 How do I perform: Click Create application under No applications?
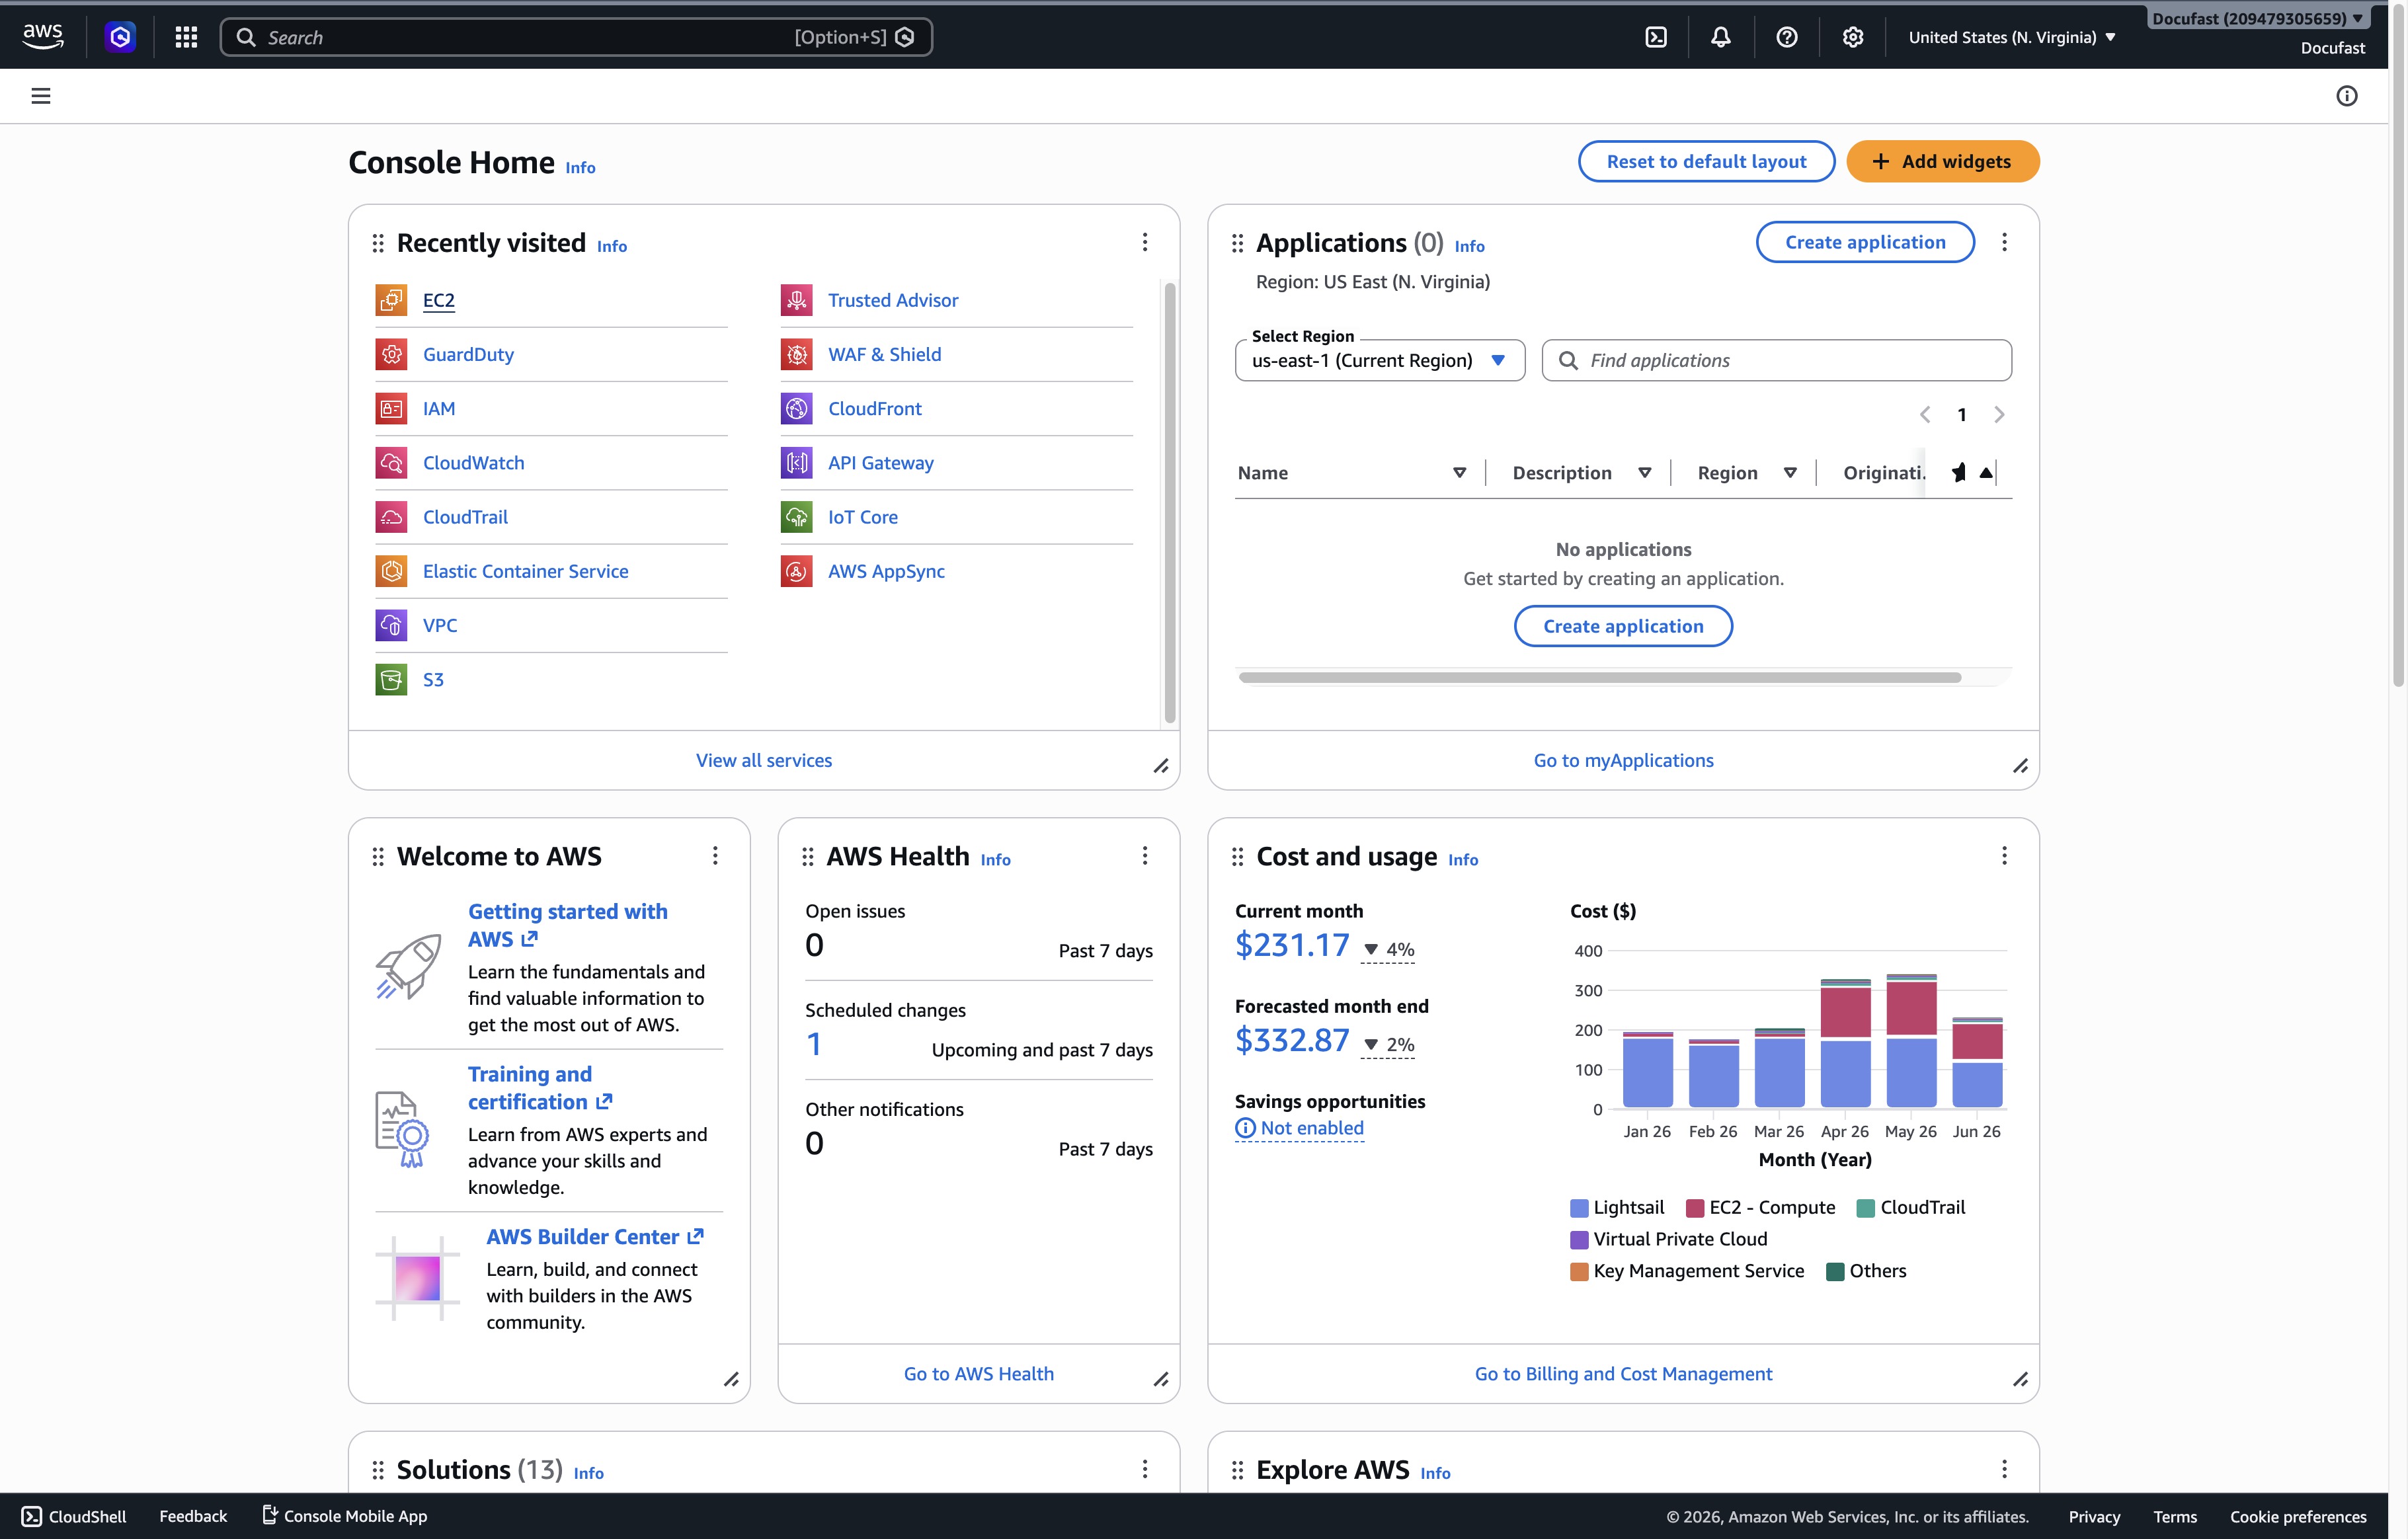(1623, 626)
